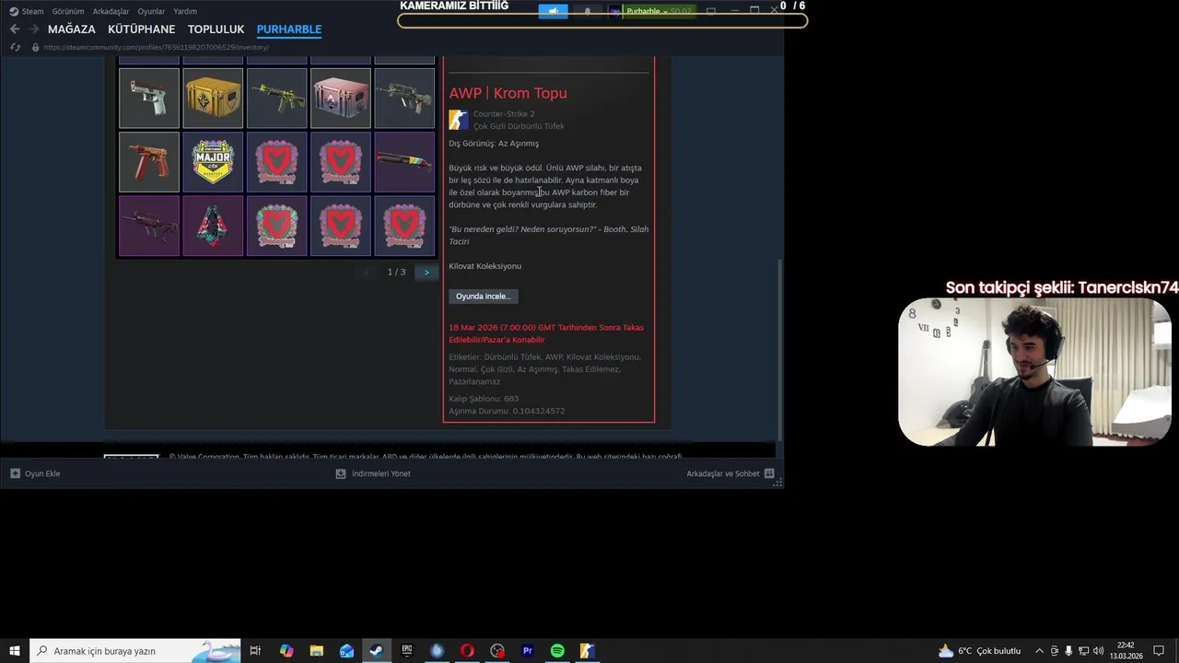Viewport: 1179px width, 663px height.
Task: Click the Oyunda incele button
Action: click(483, 297)
